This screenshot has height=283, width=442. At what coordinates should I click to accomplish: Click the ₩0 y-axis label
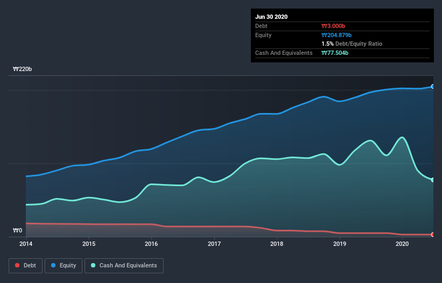click(17, 230)
